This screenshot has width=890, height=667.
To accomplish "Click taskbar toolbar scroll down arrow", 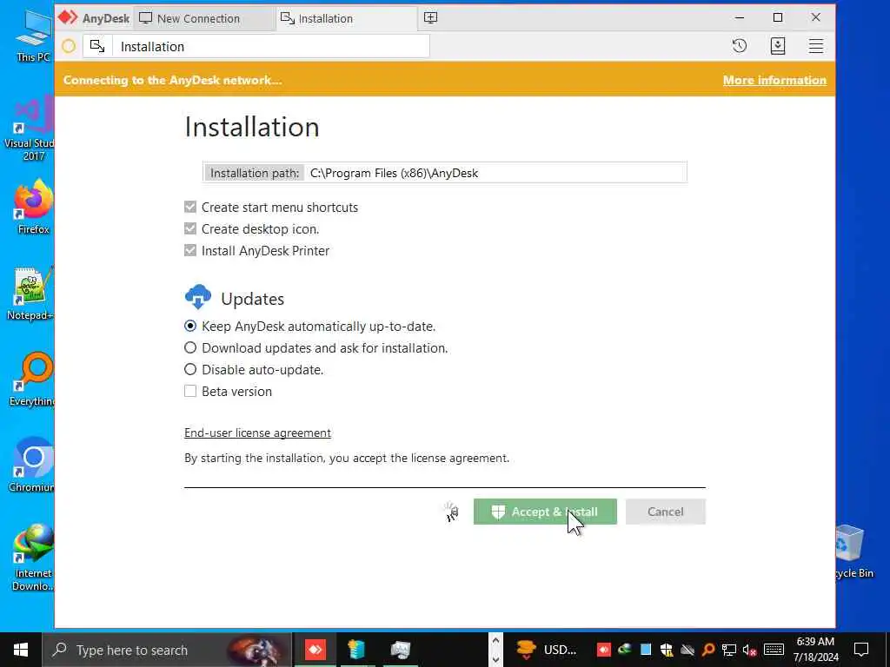I will [495, 659].
